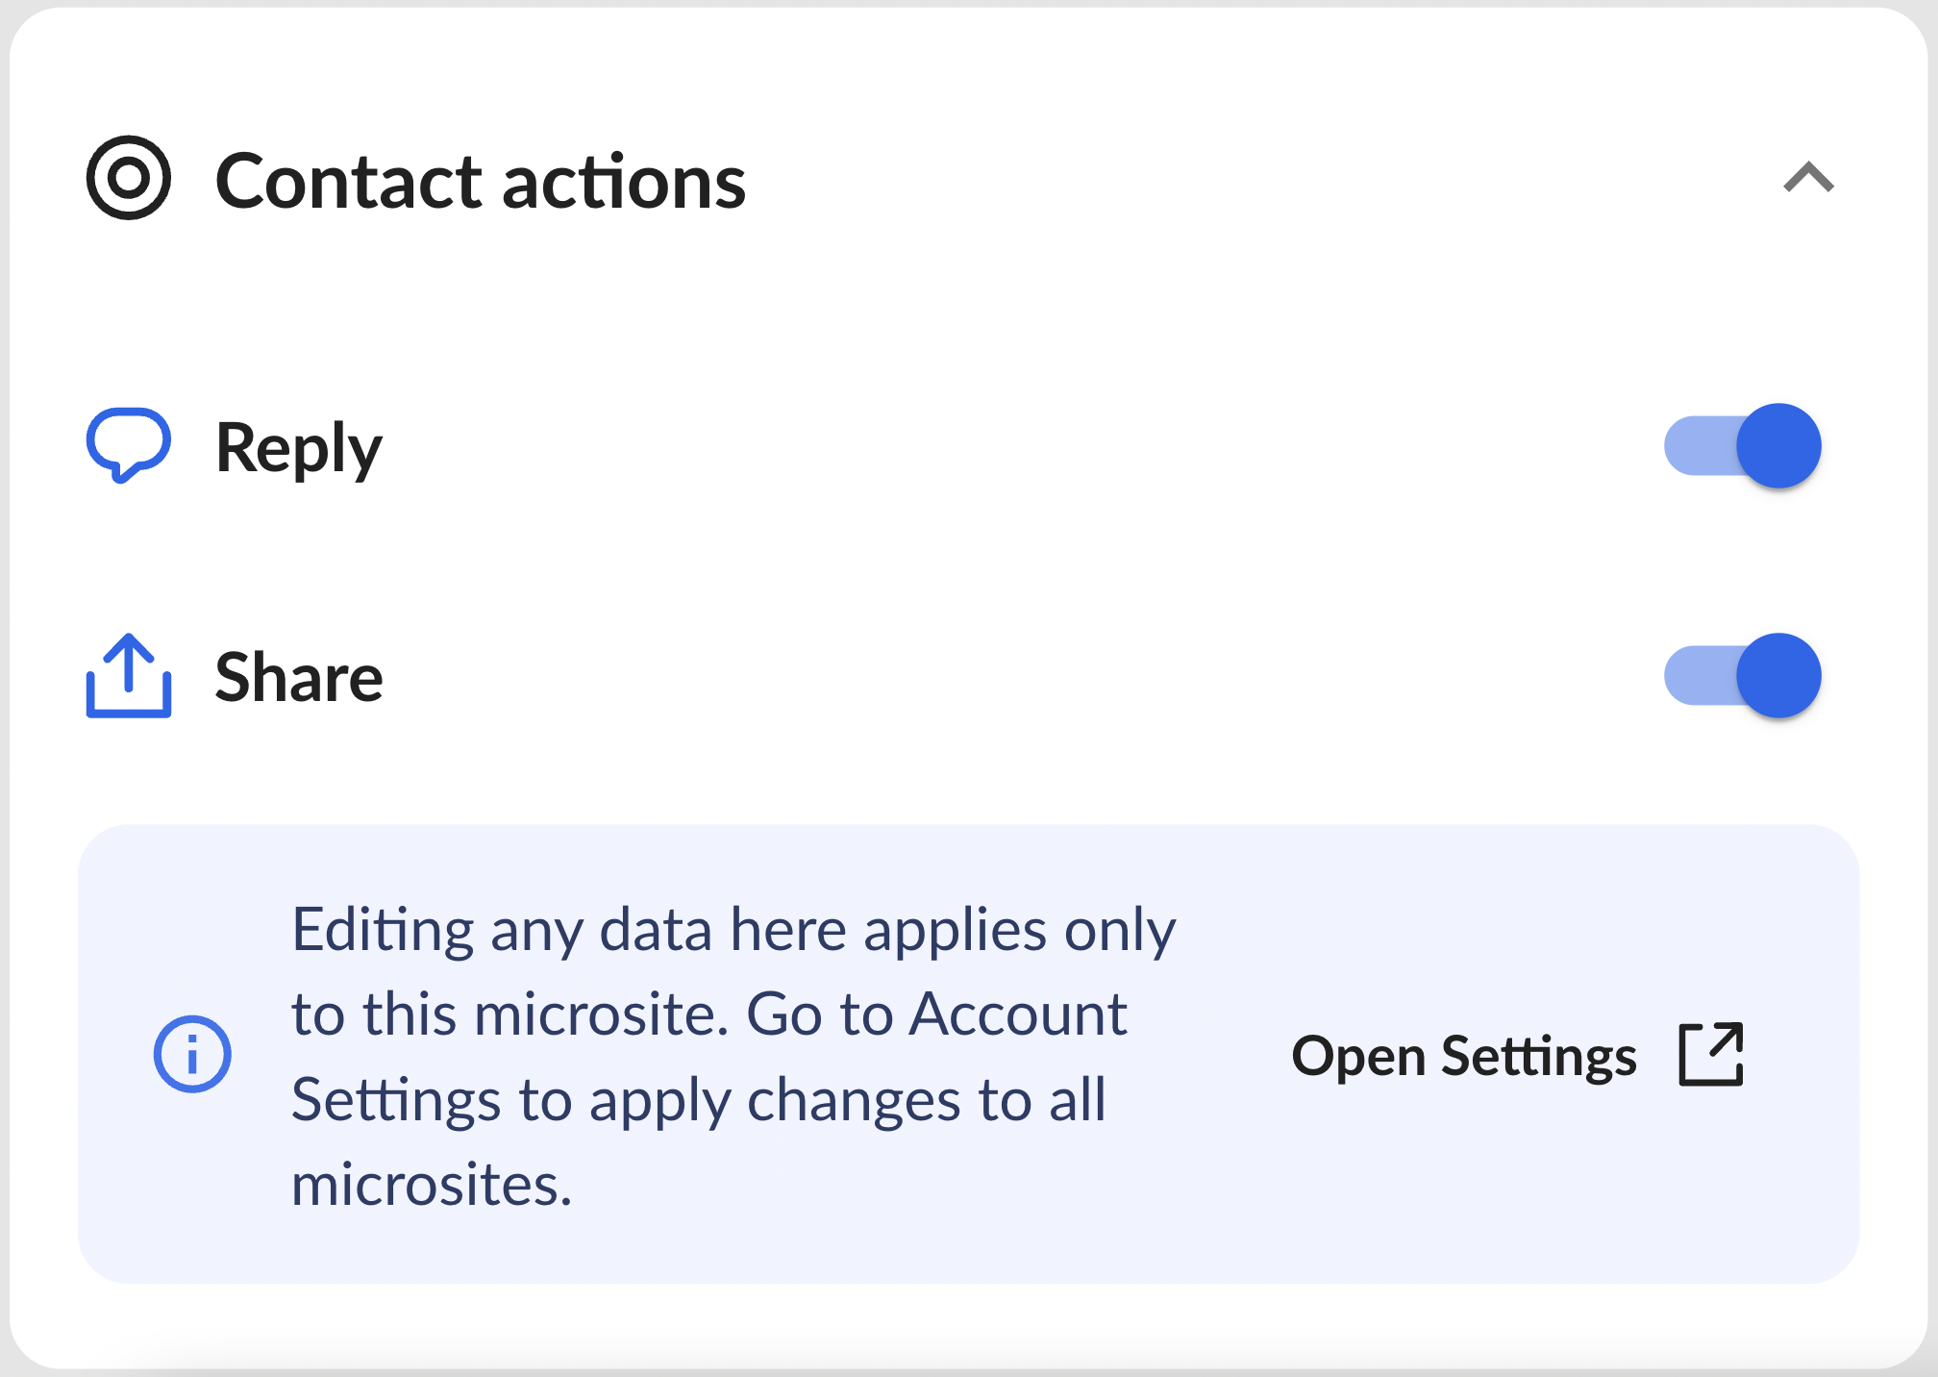
Task: Click the light blue Share toggle track
Action: 1700,676
